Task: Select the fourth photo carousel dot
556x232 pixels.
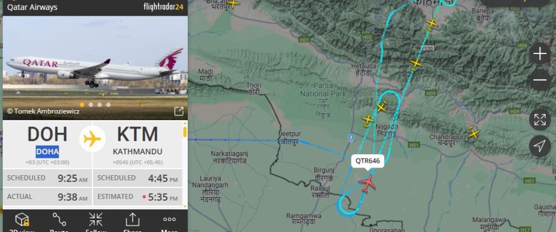Action: point(108,104)
